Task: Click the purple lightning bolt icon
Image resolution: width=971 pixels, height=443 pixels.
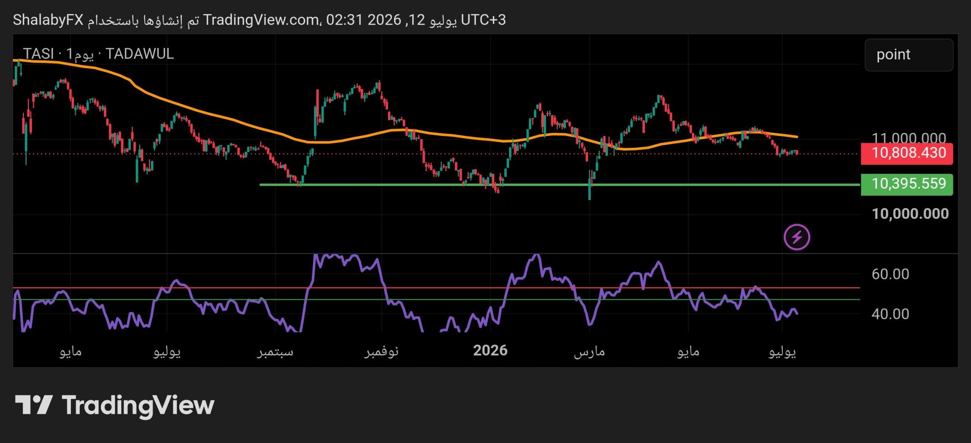Action: point(797,237)
